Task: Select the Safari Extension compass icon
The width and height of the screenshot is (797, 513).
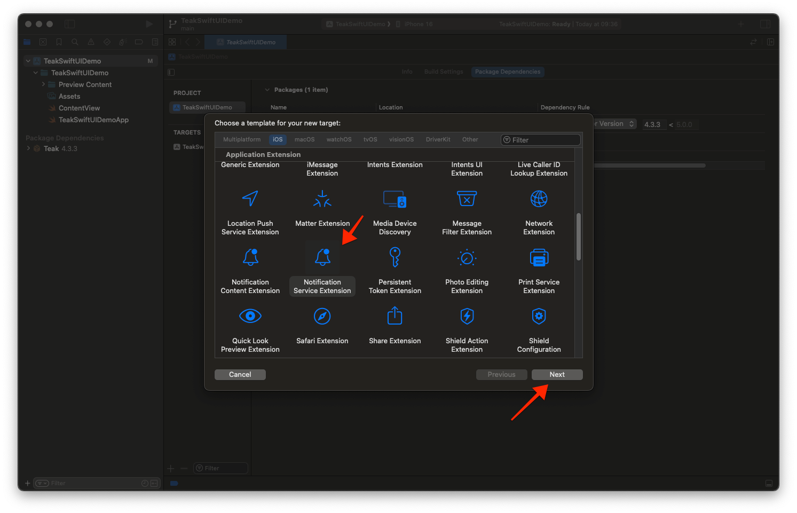Action: (x=322, y=316)
